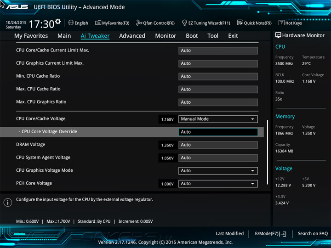
Task: Click Last Modified button
Action: [230, 234]
